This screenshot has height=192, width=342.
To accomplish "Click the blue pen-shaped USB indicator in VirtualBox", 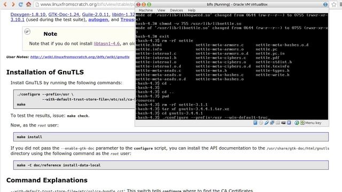I will pyautogui.click(x=267, y=123).
